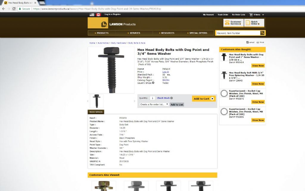Click View Now for item 29945

point(258,84)
